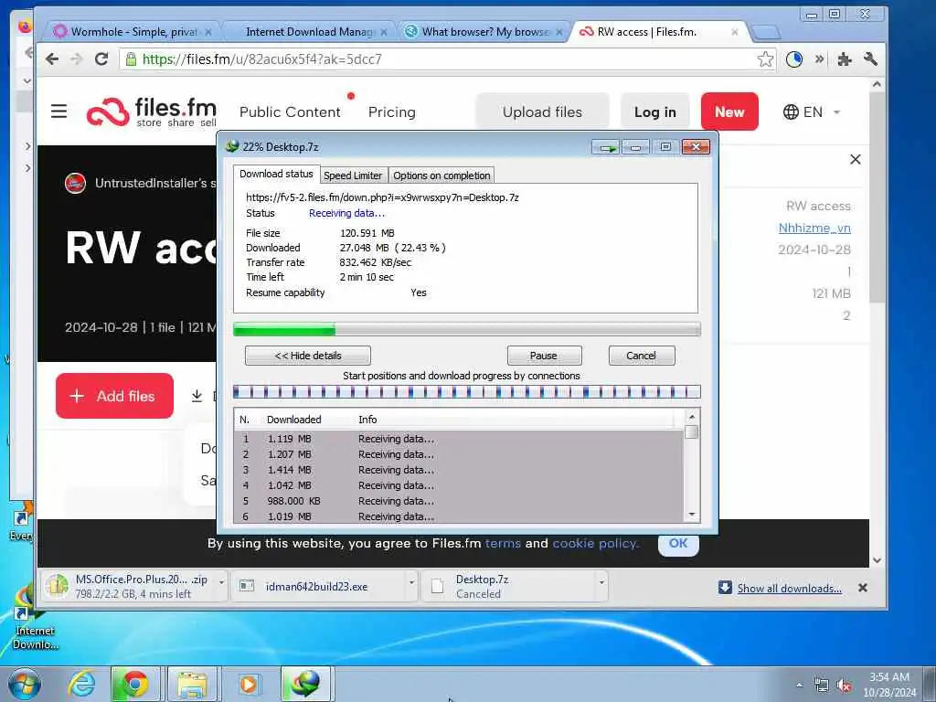
Task: Click the red New button
Action: point(729,112)
